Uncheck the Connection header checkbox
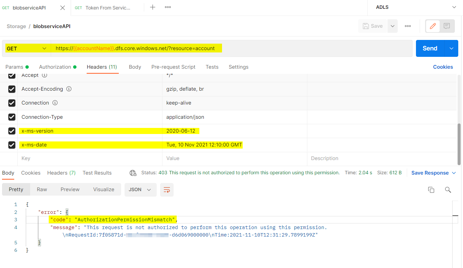 (12, 103)
